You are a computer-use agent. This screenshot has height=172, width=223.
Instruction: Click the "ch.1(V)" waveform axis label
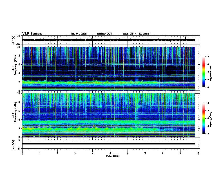(x=13, y=40)
